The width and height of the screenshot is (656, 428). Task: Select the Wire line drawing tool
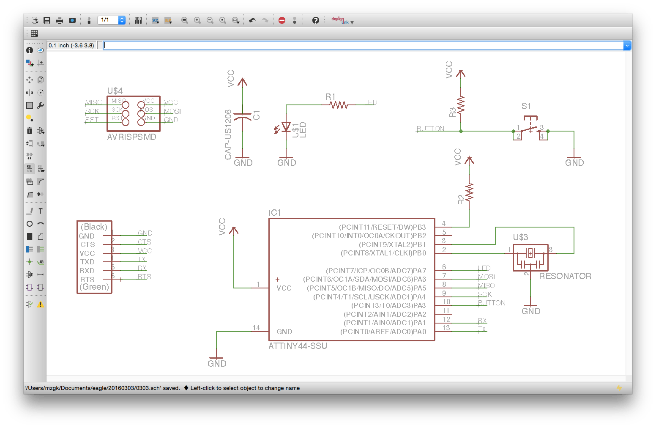point(30,211)
